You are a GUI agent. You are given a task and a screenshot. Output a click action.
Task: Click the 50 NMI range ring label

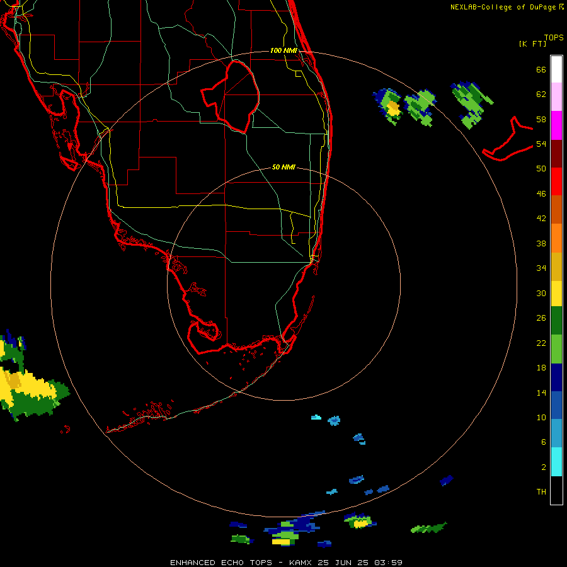pos(283,167)
